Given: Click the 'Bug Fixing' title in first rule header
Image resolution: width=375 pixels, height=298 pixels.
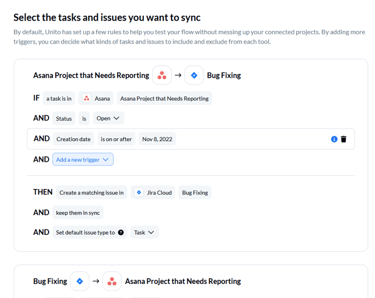Looking at the screenshot, I should click(224, 75).
